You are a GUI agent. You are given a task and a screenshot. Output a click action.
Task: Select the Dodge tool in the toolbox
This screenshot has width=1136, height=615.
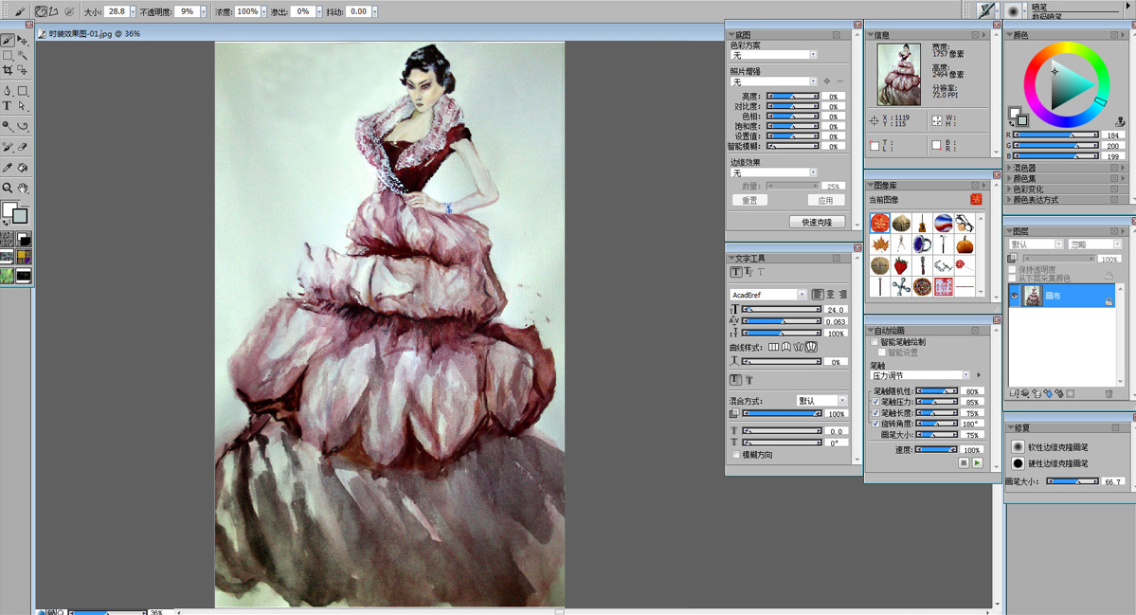(x=8, y=126)
